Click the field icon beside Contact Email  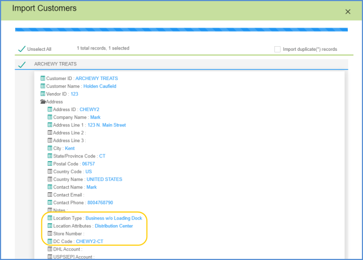click(x=50, y=195)
